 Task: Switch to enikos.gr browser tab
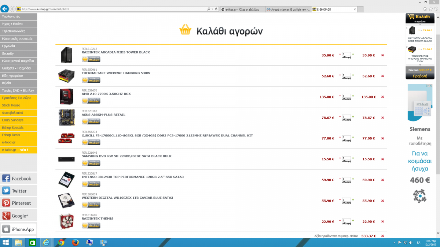[x=242, y=9]
